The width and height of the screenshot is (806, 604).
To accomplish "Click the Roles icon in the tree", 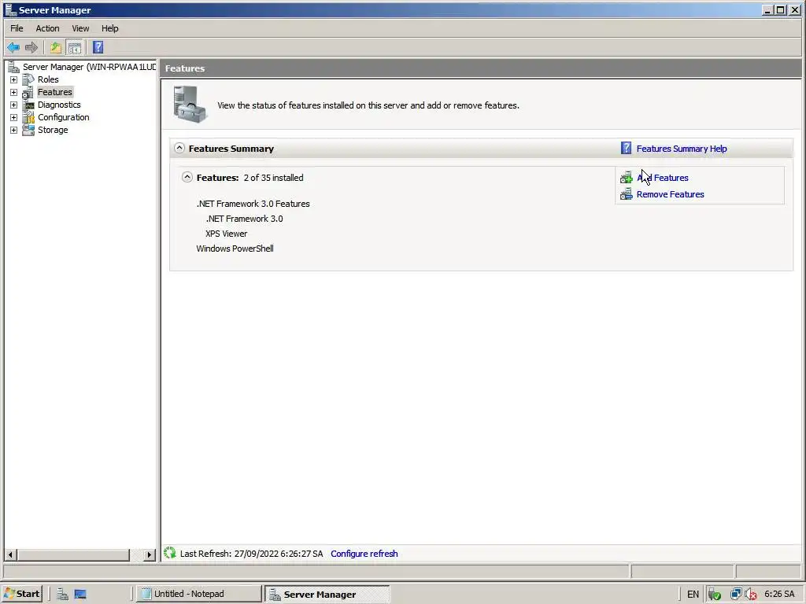I will tap(28, 79).
